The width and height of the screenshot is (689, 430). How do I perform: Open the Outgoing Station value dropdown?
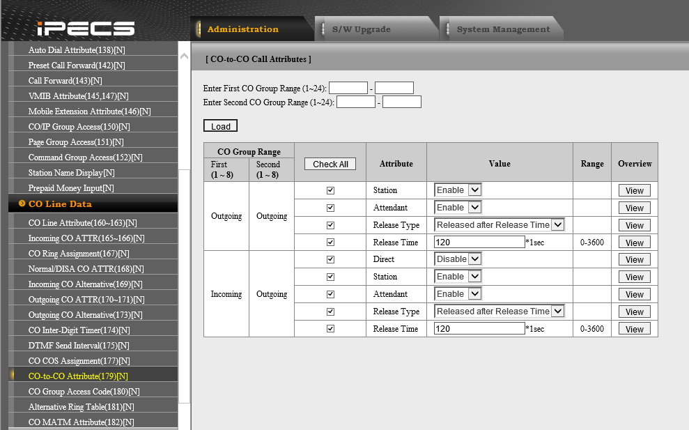[458, 190]
